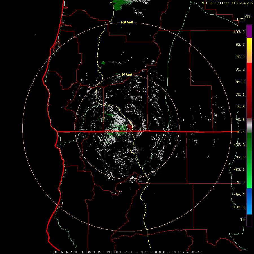Click the 92.3 legend value
Image resolution: width=254 pixels, height=254 pixels.
(x=240, y=44)
